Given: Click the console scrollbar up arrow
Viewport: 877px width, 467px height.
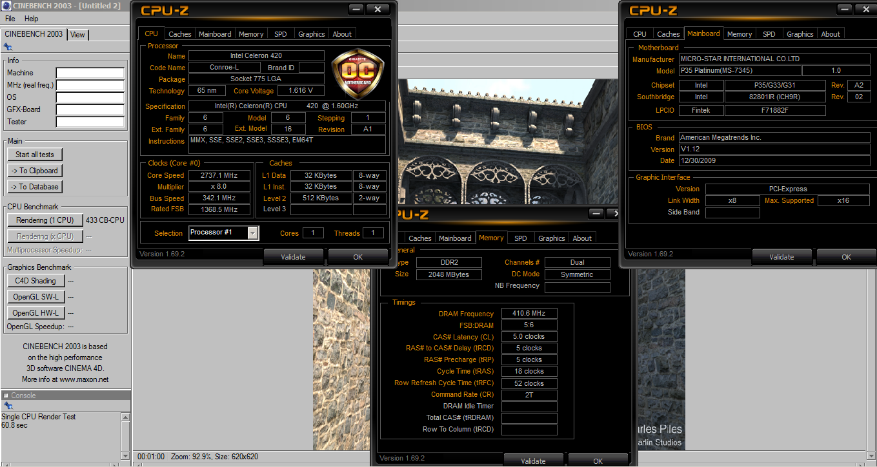Looking at the screenshot, I should tap(125, 417).
